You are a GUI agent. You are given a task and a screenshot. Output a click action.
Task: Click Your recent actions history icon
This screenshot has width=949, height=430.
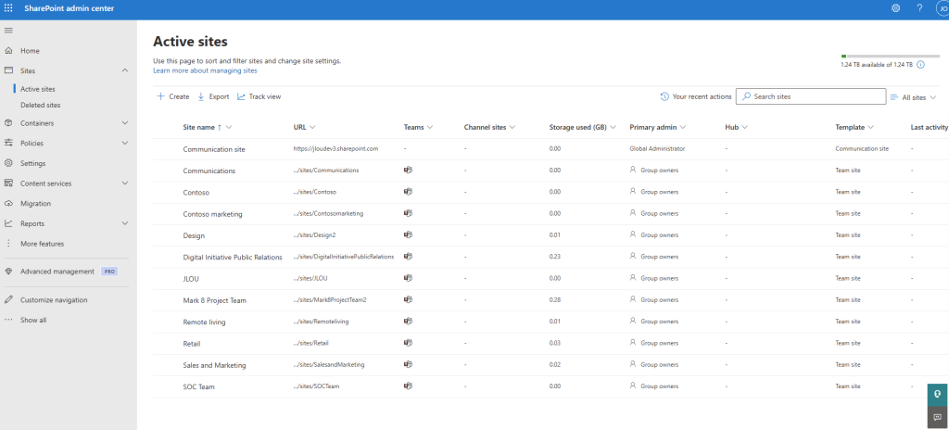[x=664, y=96]
